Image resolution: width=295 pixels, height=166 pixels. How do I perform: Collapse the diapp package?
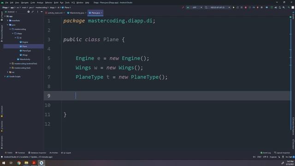pos(13,34)
